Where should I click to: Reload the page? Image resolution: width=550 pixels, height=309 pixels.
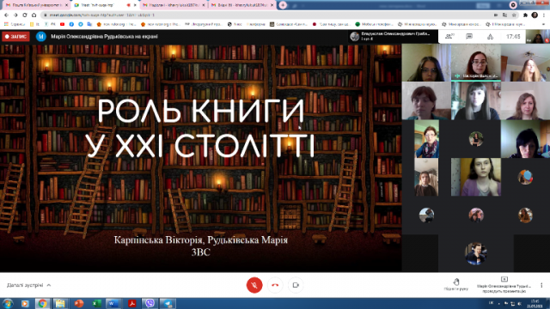pyautogui.click(x=25, y=15)
